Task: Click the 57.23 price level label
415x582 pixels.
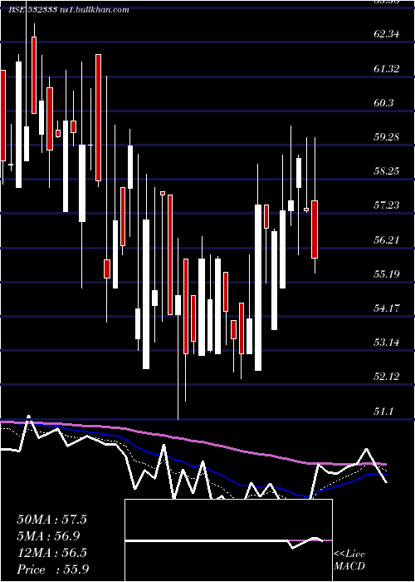Action: pos(387,205)
